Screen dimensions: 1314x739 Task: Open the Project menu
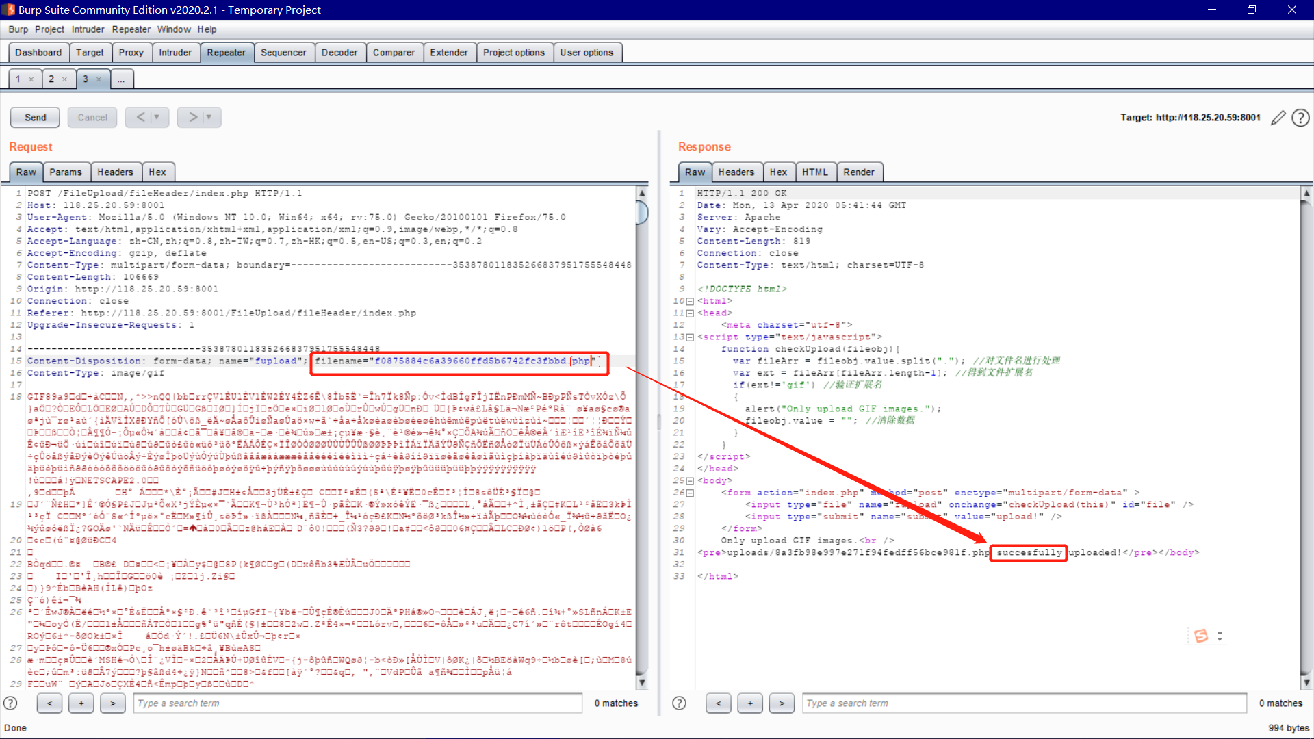(49, 29)
